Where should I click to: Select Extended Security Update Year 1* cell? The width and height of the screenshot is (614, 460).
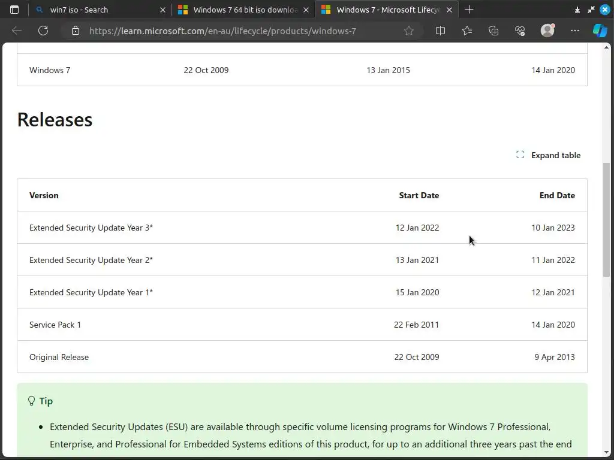(91, 292)
